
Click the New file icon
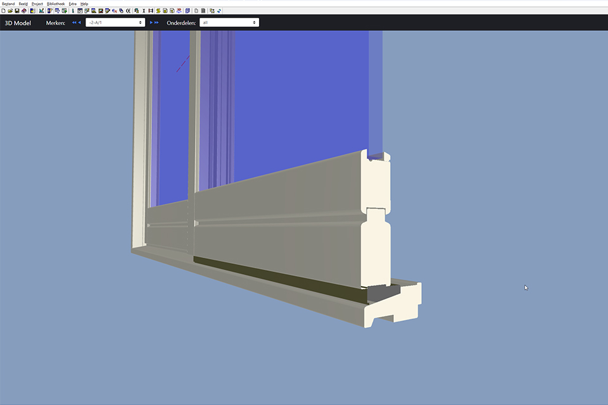coord(4,11)
